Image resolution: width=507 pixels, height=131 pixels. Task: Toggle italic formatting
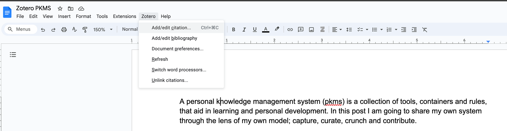click(x=244, y=30)
